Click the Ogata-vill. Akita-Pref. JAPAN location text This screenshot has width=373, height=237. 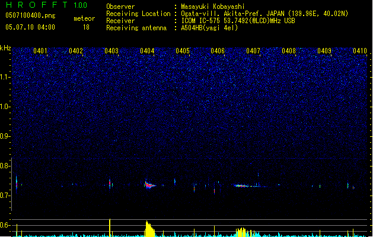coord(264,14)
